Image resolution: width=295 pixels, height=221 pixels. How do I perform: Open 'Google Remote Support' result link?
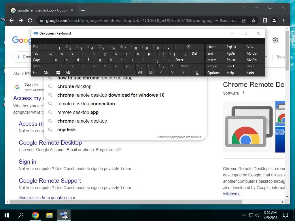(x=50, y=181)
